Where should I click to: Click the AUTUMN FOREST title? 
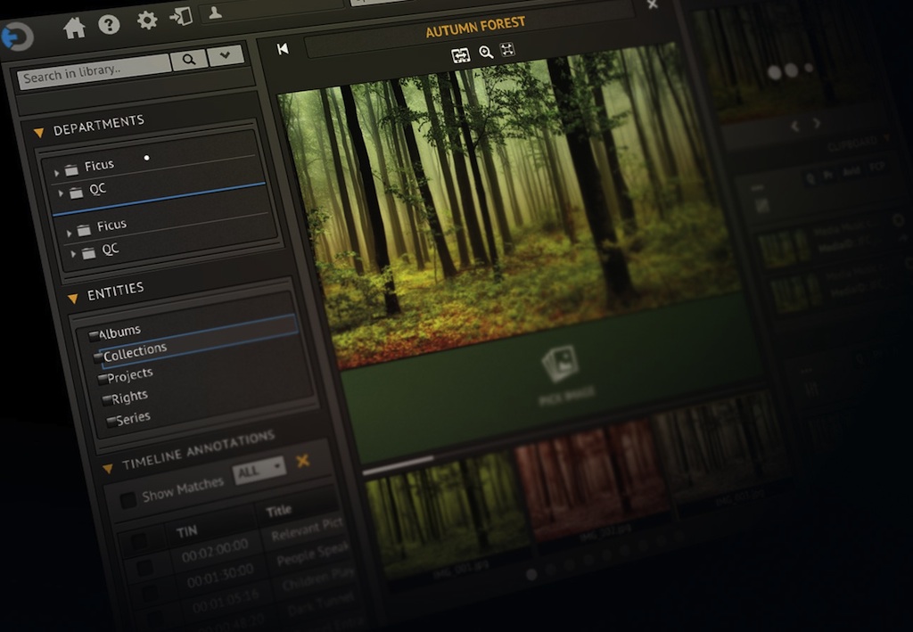click(476, 28)
